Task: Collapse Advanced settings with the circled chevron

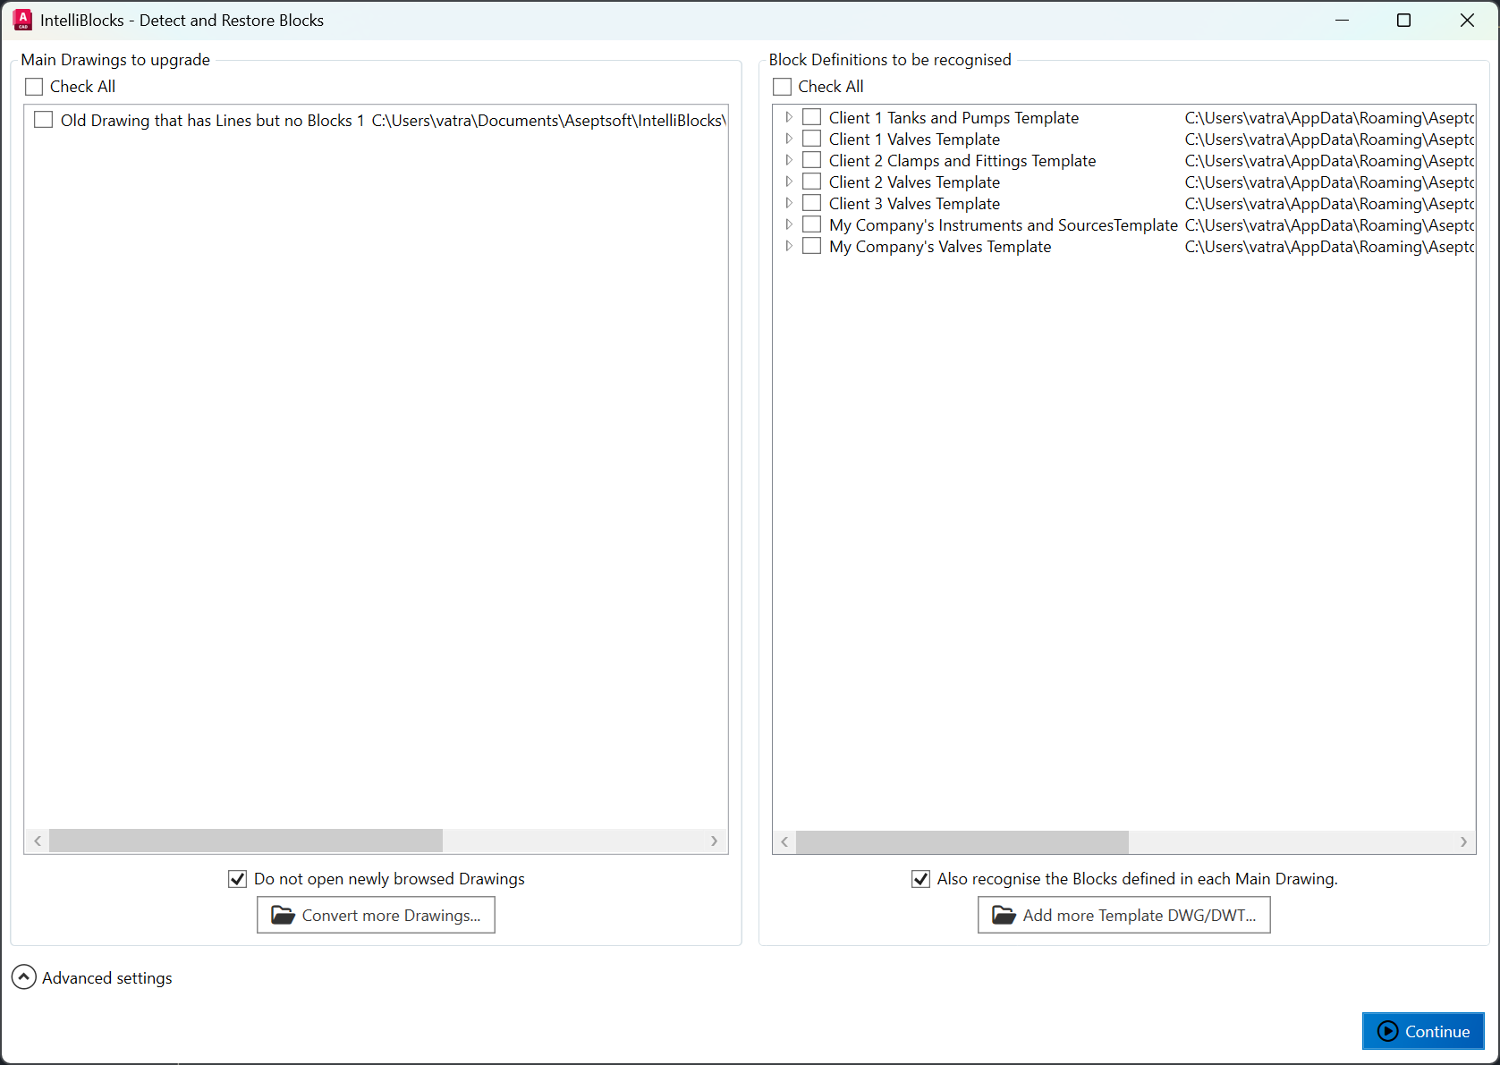Action: pos(24,977)
